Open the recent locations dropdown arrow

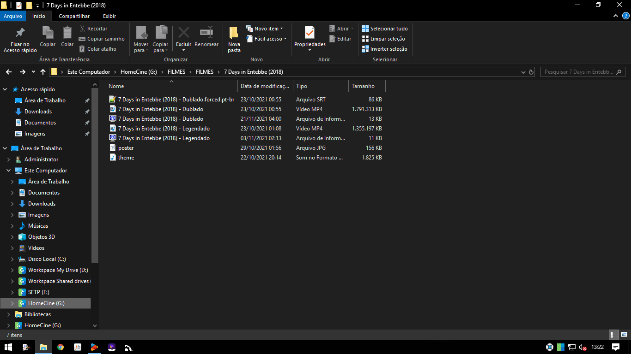pos(33,72)
